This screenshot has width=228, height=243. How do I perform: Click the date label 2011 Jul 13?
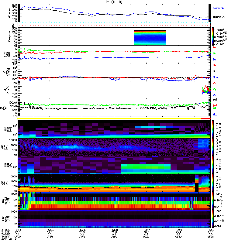9,239
